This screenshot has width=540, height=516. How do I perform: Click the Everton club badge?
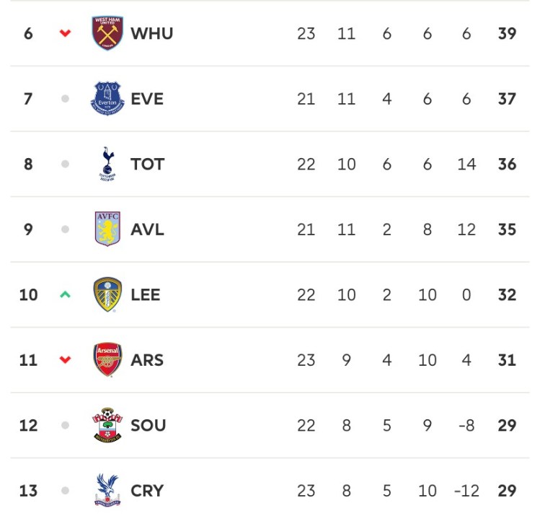click(x=107, y=99)
